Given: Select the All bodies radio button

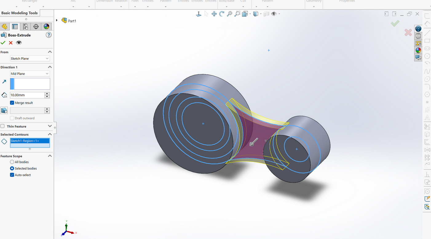Looking at the screenshot, I should click(x=12, y=162).
